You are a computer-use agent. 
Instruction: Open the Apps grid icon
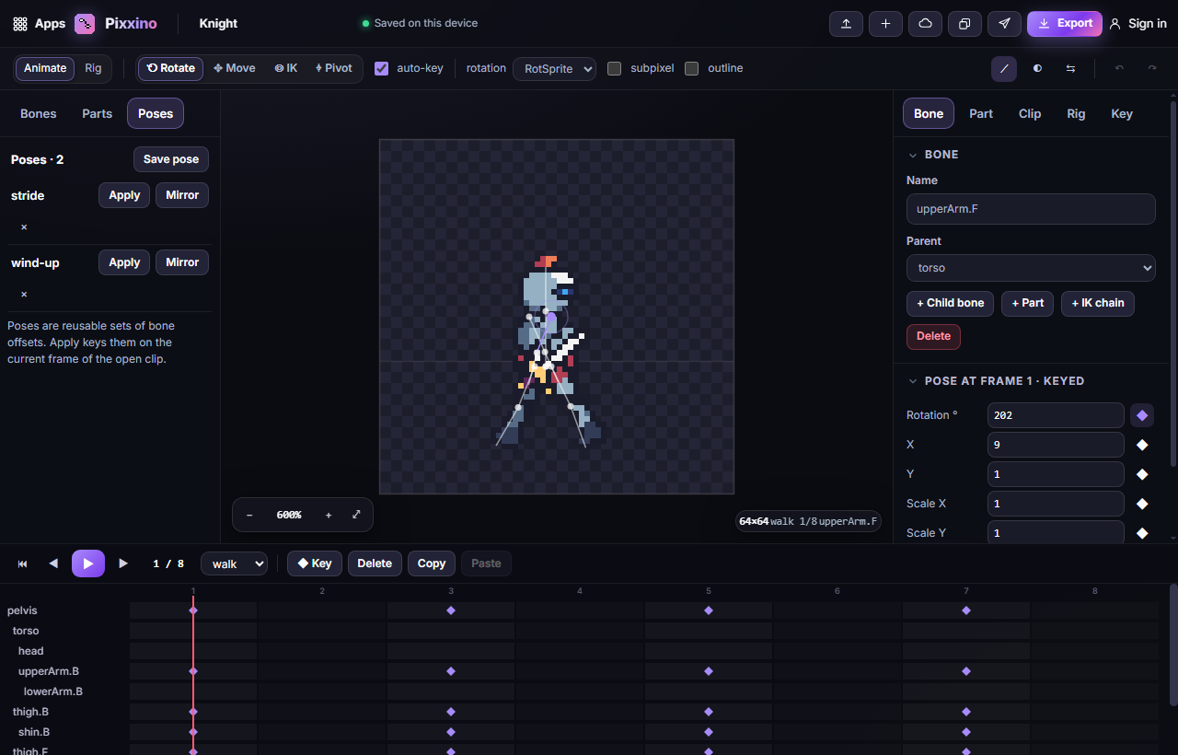pos(20,24)
